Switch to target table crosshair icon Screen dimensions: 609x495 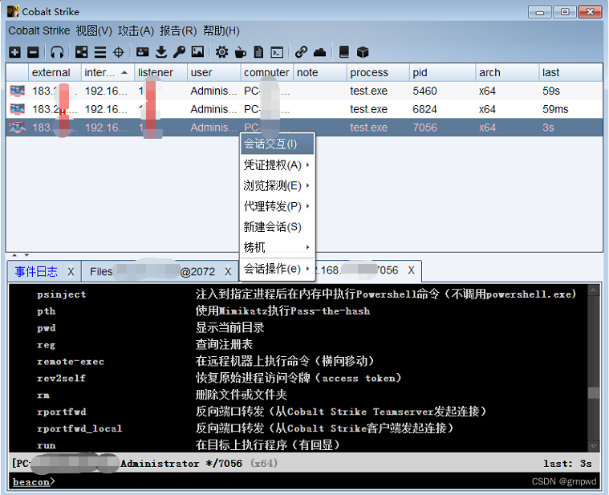[x=119, y=52]
